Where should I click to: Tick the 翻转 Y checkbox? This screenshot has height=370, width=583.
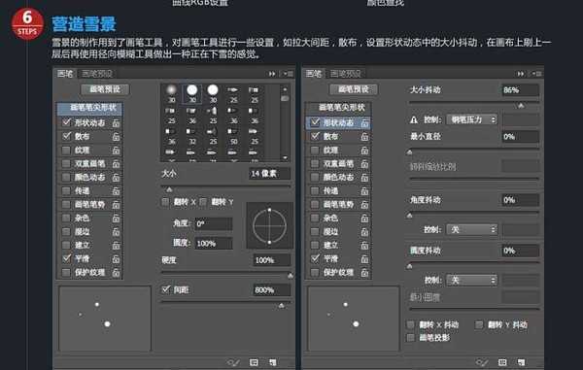(x=203, y=202)
